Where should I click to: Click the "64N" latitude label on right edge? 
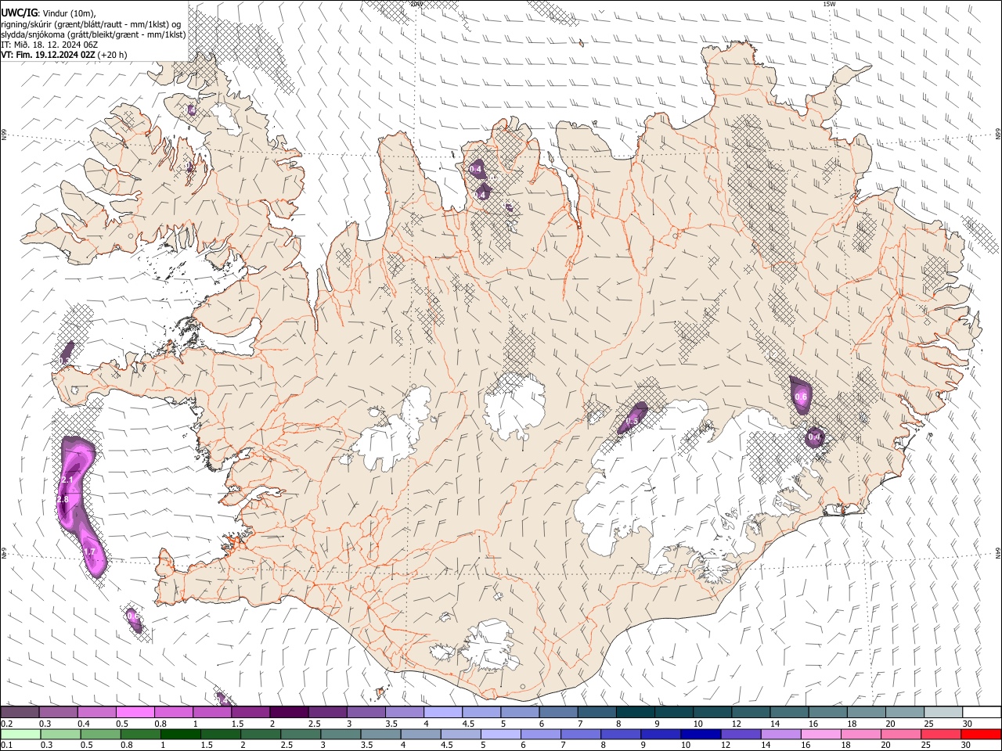pos(998,552)
